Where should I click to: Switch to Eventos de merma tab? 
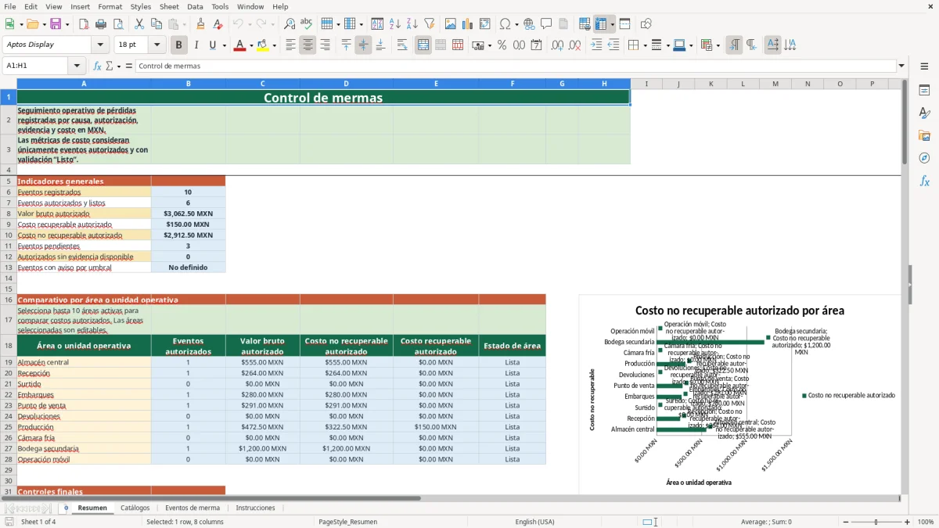pos(192,508)
